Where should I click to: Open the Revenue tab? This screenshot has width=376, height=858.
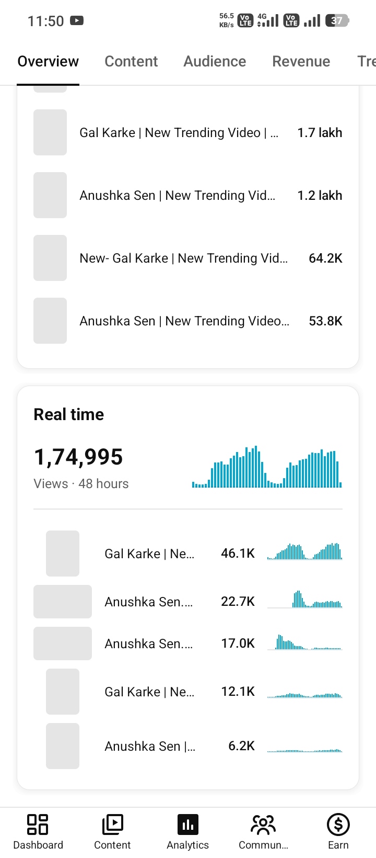(301, 61)
